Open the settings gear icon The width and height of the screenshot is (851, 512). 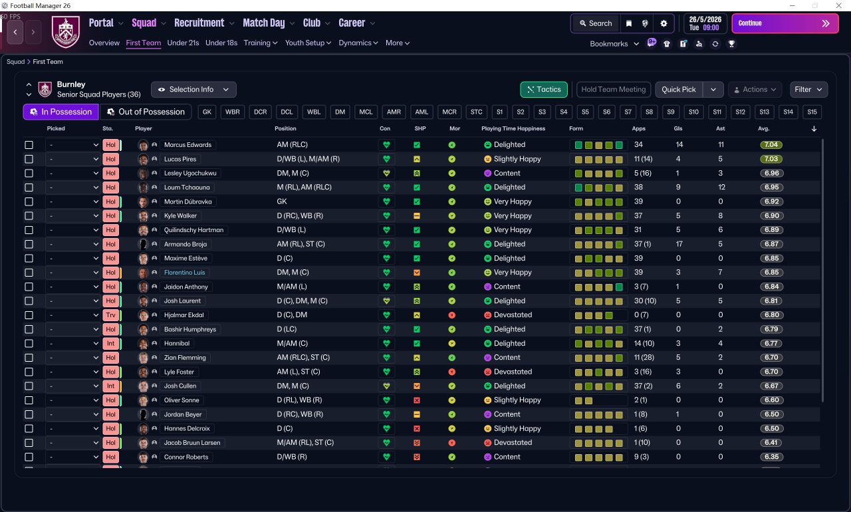pos(664,23)
